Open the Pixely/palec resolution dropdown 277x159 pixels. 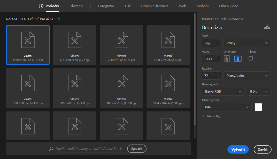pos(247,76)
